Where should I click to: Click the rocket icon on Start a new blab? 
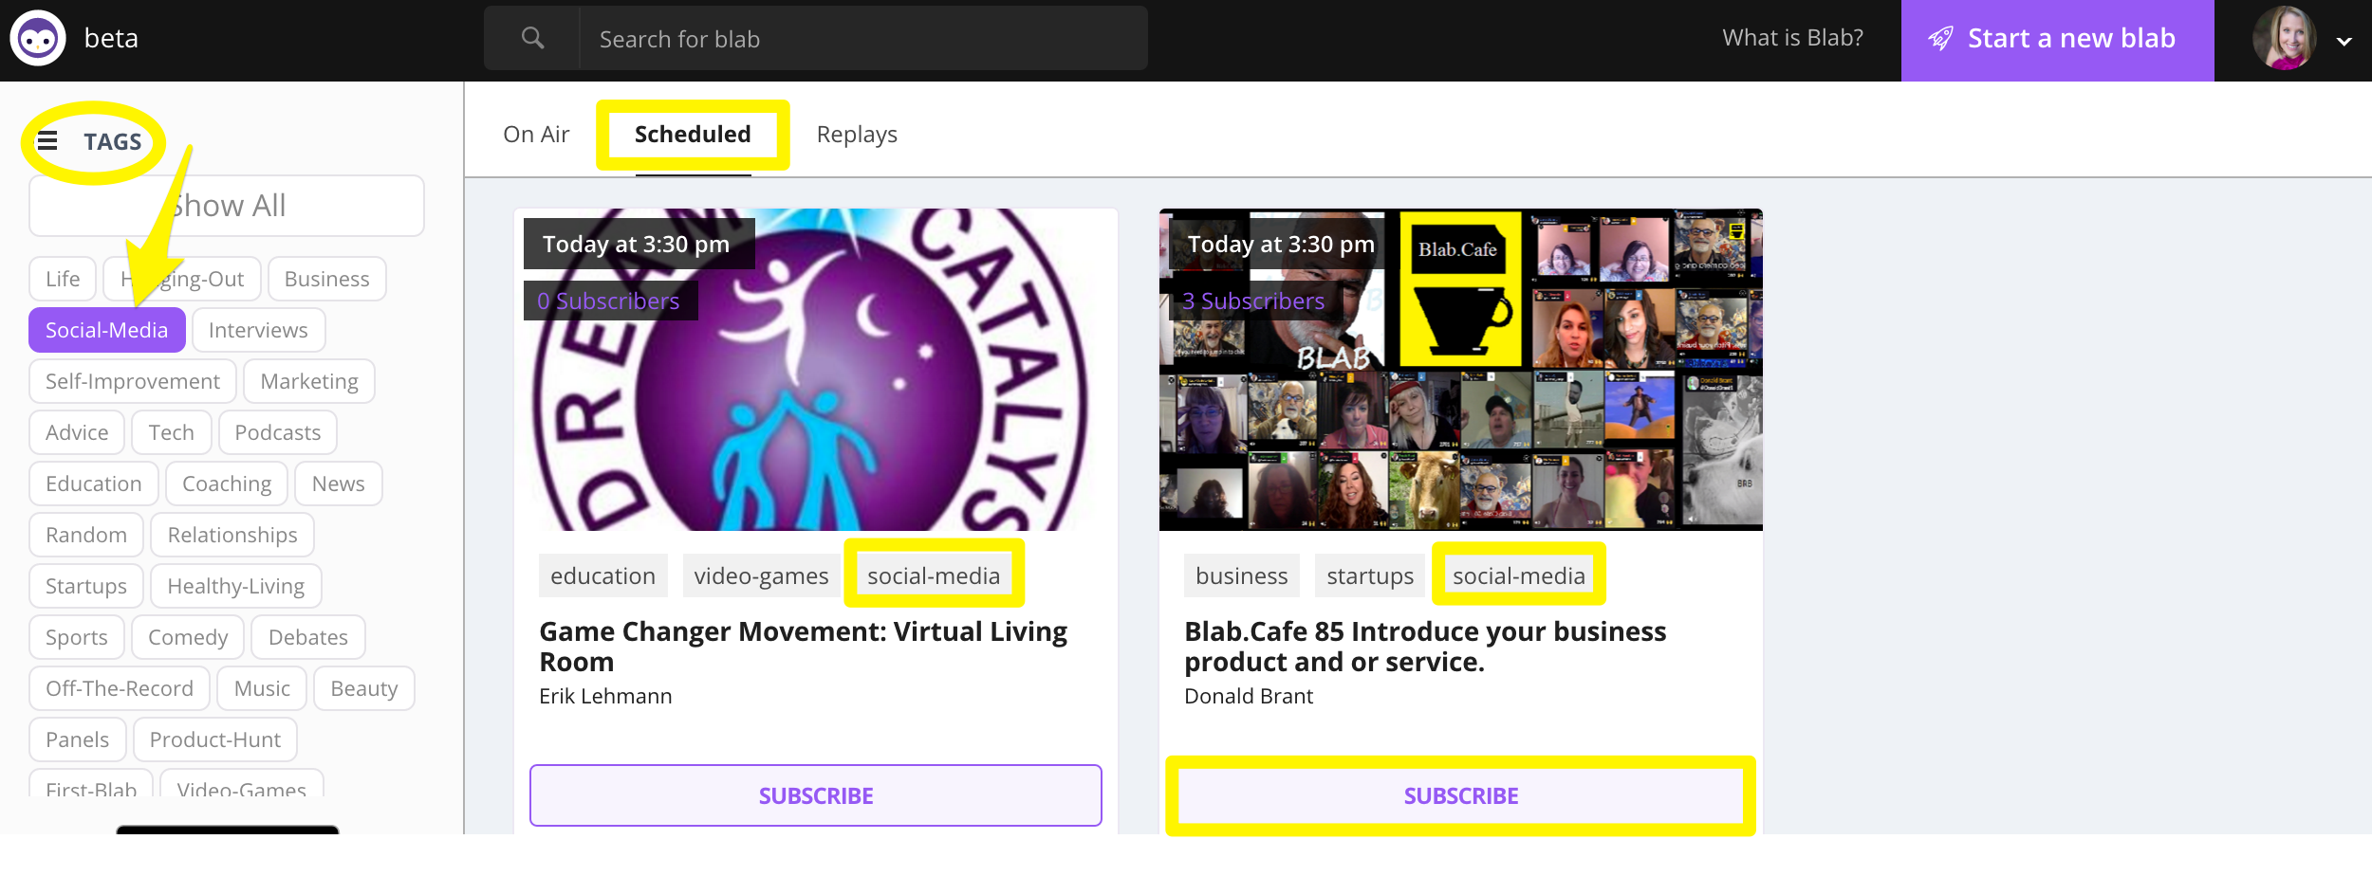(x=1940, y=39)
